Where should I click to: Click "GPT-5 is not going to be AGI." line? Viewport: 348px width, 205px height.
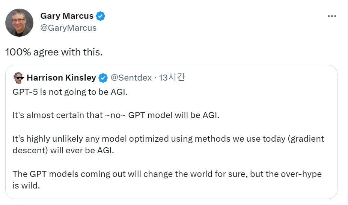coord(70,92)
